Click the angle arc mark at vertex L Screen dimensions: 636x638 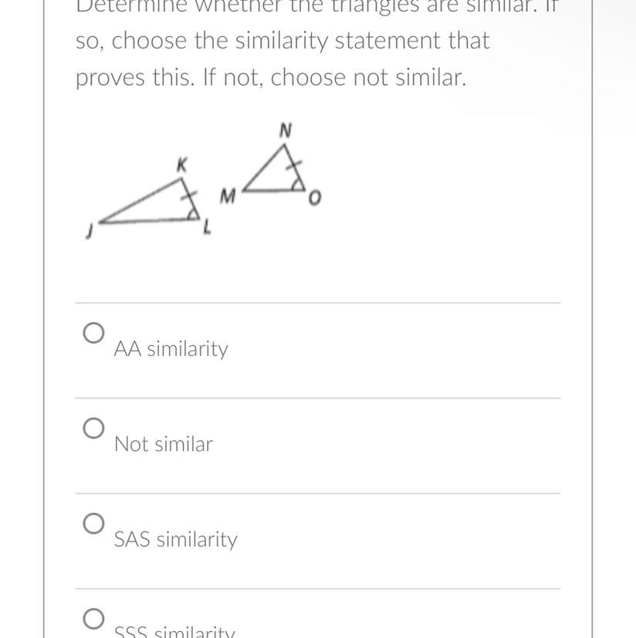pos(192,217)
